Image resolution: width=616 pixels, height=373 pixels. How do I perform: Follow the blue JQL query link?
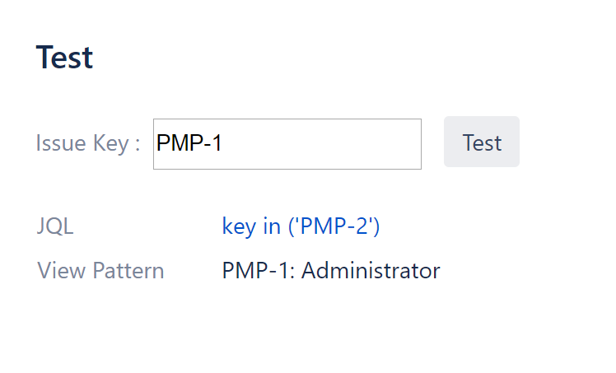click(x=301, y=226)
